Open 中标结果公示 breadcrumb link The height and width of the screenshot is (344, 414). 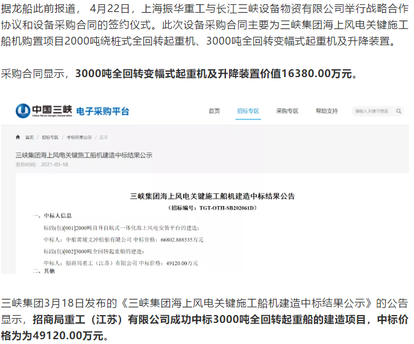tap(79, 138)
